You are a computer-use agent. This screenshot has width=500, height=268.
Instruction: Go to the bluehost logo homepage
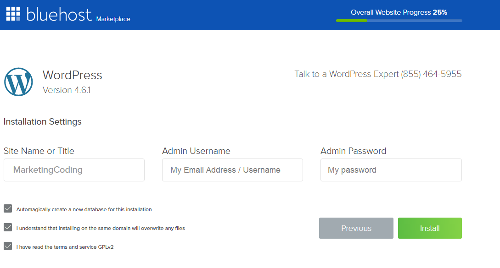click(x=59, y=14)
